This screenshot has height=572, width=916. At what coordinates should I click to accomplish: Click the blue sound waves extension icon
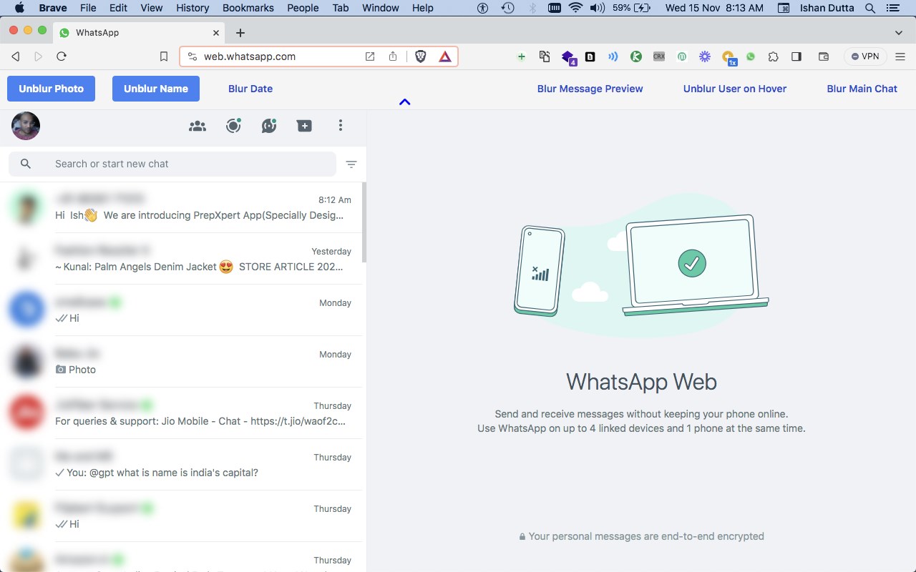click(x=613, y=56)
